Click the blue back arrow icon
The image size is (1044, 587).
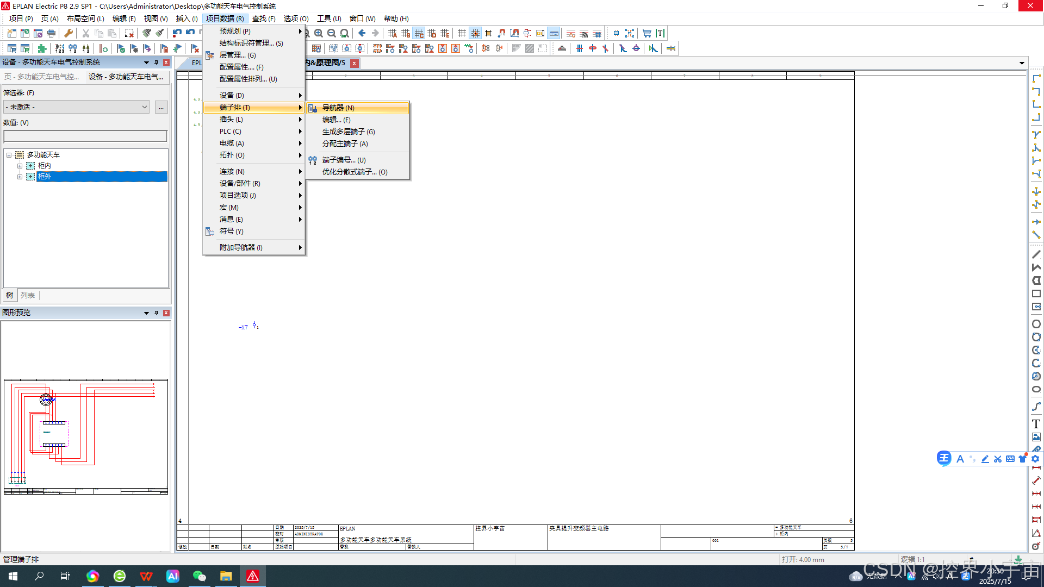pyautogui.click(x=362, y=33)
